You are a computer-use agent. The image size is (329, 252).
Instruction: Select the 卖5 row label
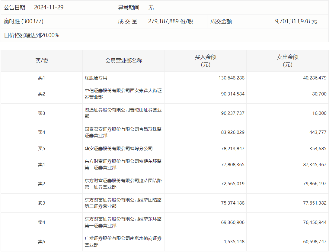[x=42, y=242]
